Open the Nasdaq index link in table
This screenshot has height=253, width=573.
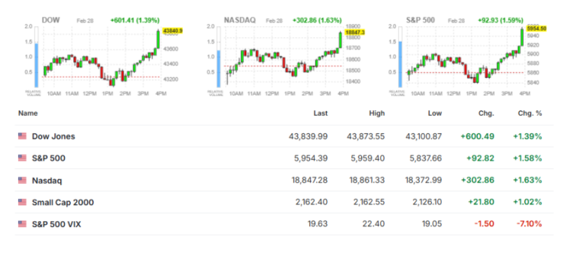click(x=47, y=181)
